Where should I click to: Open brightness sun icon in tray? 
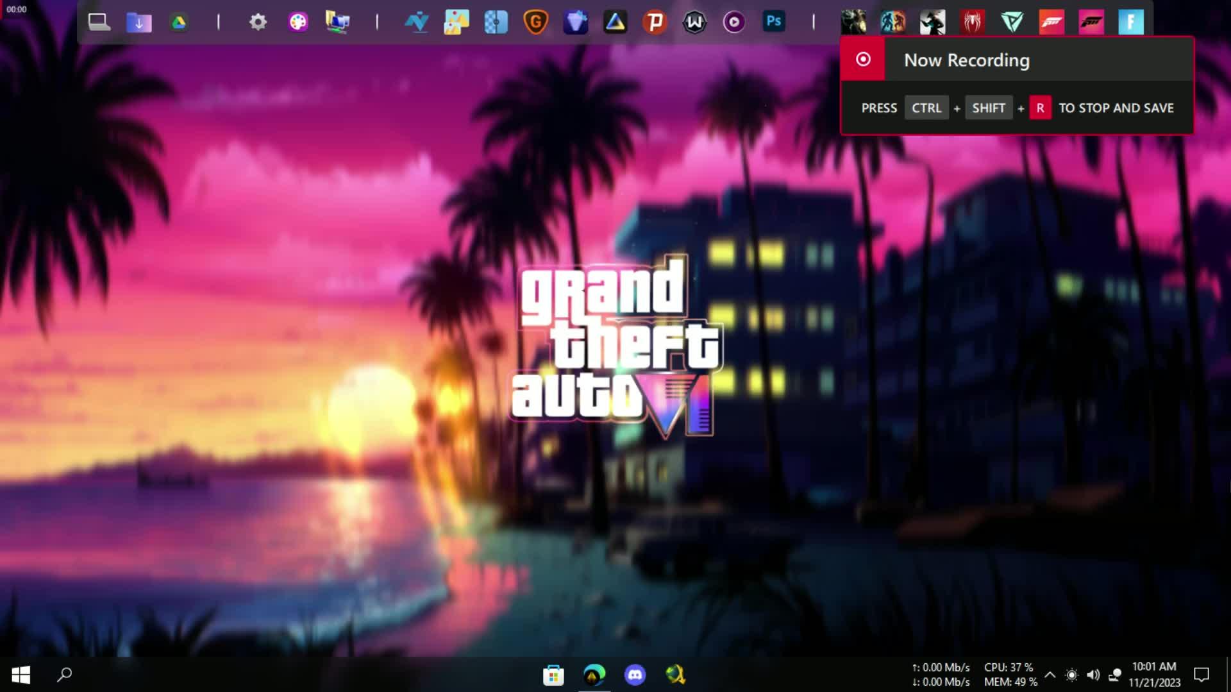point(1071,675)
